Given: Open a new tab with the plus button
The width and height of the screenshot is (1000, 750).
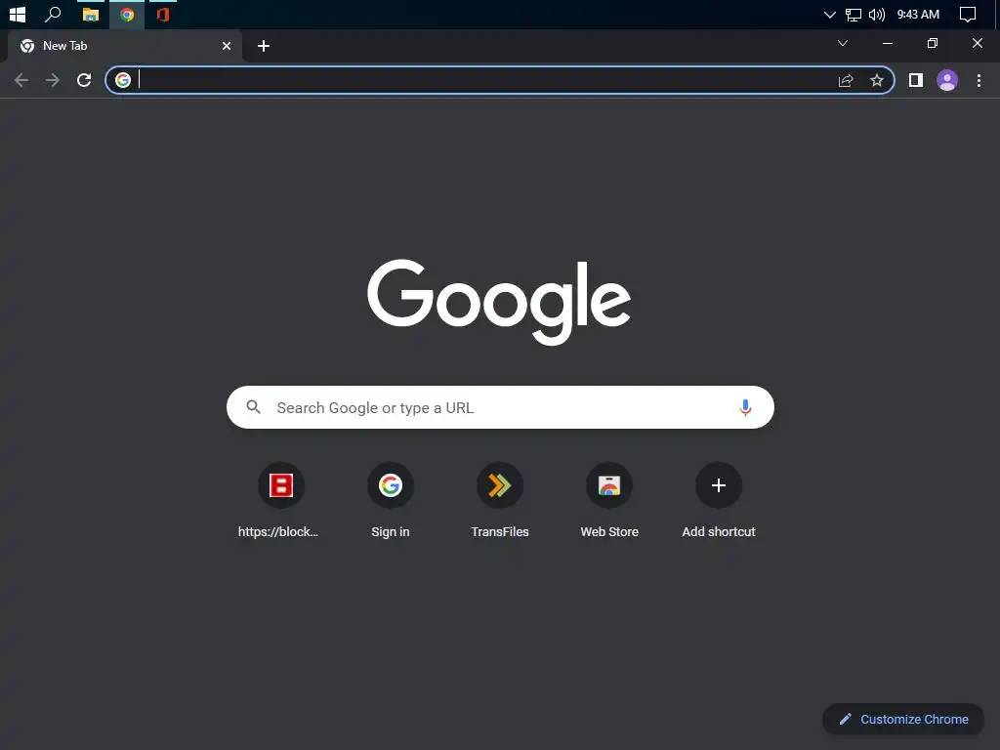Looking at the screenshot, I should 264,46.
